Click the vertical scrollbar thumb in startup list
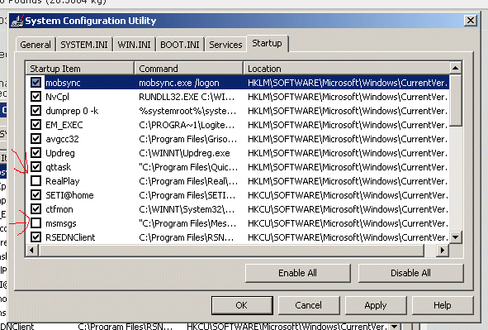This screenshot has width=488, height=330. [x=456, y=100]
